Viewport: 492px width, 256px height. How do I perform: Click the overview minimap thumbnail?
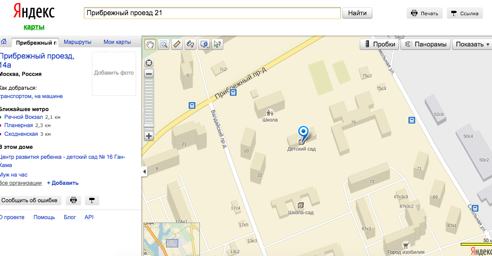point(172,240)
